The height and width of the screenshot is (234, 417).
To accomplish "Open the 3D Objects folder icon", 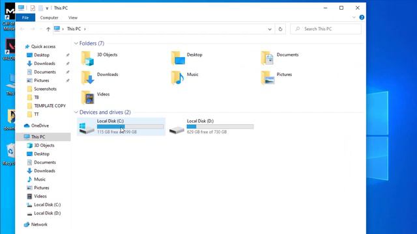I will click(x=87, y=58).
